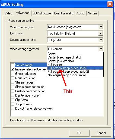
Task: Pick No margin (keep aspect ratio) option
Action: [x=75, y=75]
